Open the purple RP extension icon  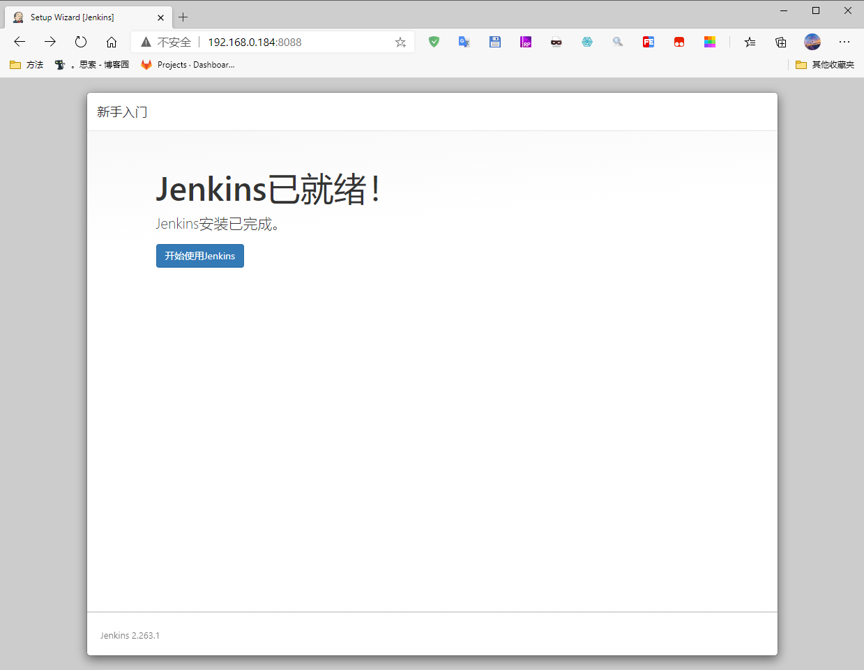(x=526, y=42)
